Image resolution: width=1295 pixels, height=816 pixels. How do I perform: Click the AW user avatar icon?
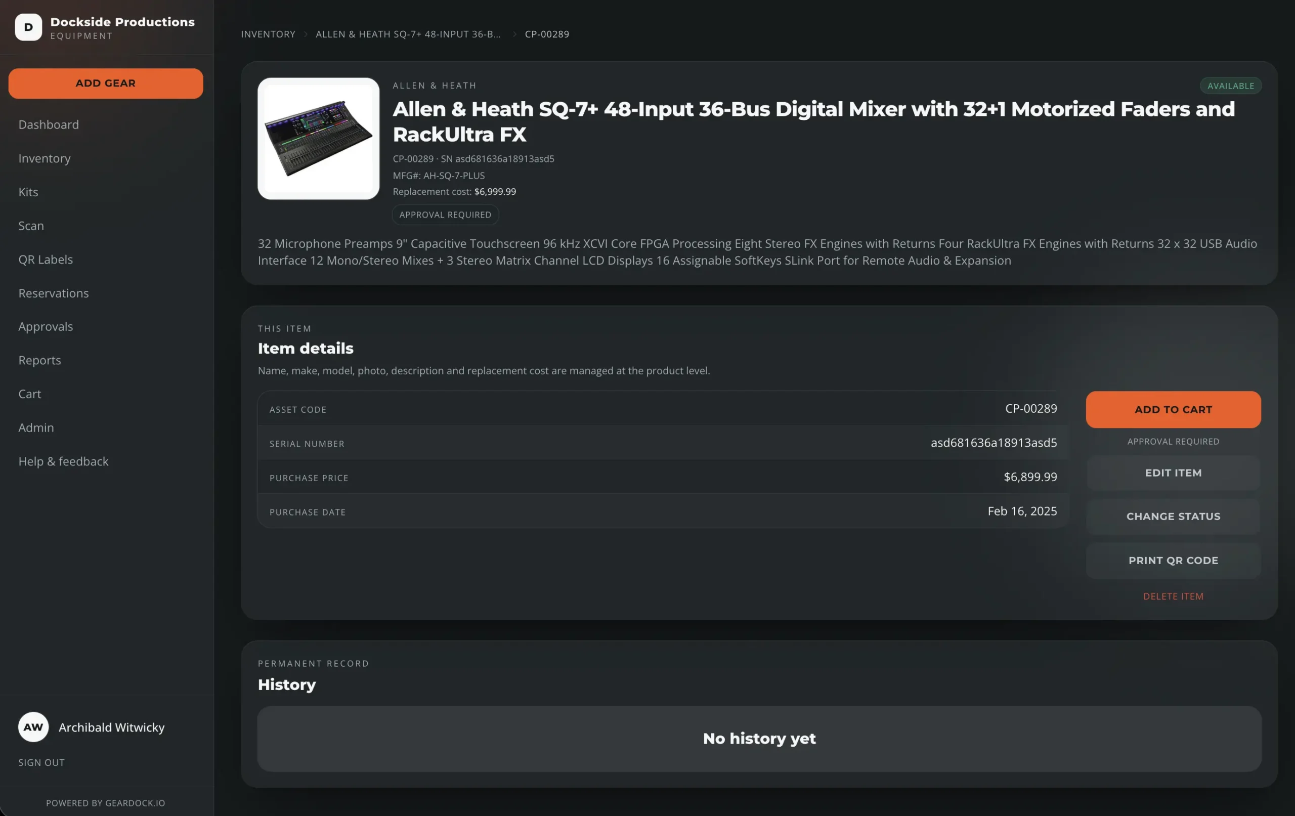[33, 727]
